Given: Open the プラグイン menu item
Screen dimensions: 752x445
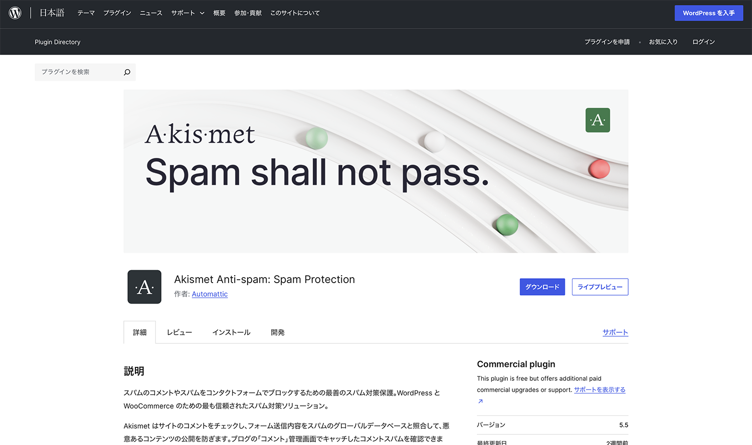Looking at the screenshot, I should (x=117, y=13).
